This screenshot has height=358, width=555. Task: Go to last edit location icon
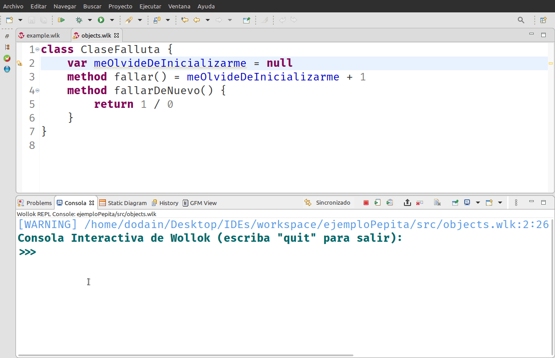185,20
